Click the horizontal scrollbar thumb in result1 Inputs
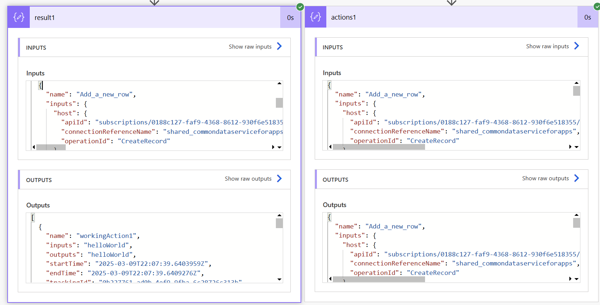Viewport: 600px width, 305px height. [51, 147]
